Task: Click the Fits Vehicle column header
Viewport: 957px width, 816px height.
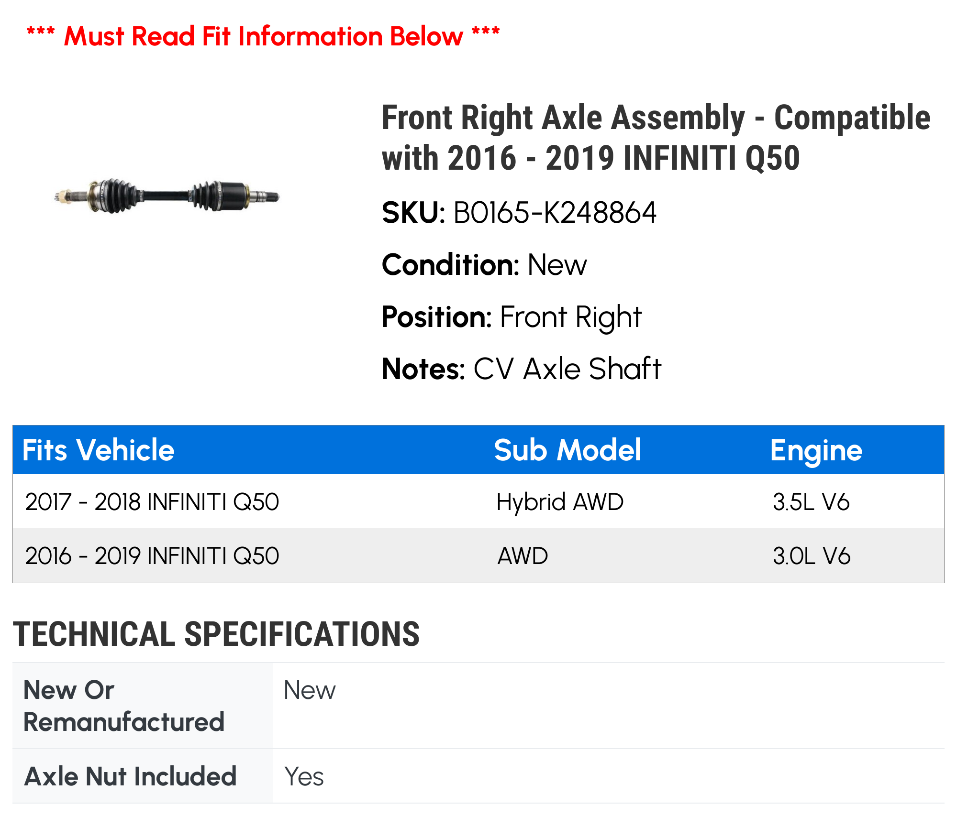Action: click(99, 450)
